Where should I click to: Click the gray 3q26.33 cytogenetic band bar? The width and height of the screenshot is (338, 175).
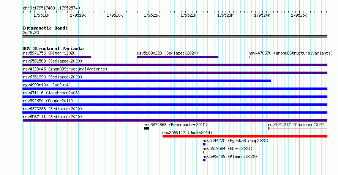pyautogui.click(x=175, y=37)
